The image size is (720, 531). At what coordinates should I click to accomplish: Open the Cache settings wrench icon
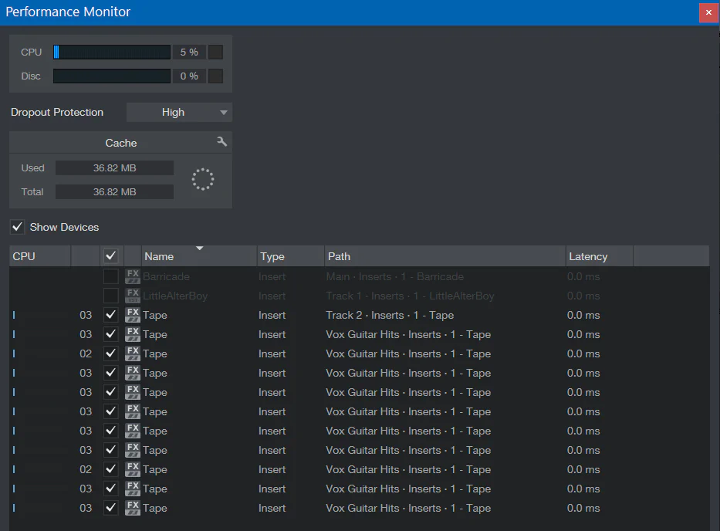221,141
